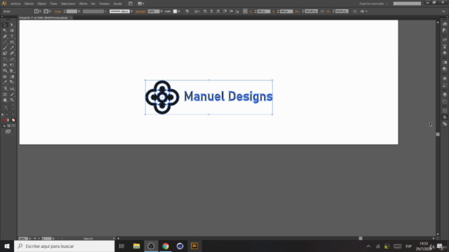Select the Hand tool

point(5,100)
